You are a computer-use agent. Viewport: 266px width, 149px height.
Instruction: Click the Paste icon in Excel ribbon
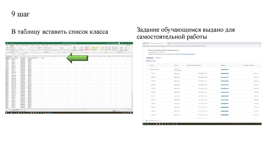pos(7,49)
